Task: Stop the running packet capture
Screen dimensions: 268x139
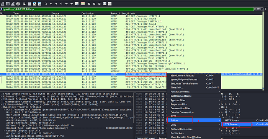Action: (8, 3)
